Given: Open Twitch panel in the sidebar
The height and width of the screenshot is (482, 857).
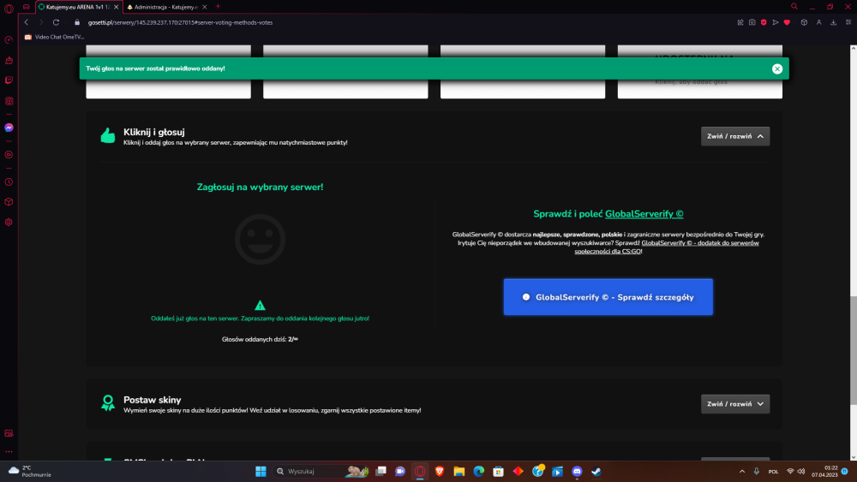Looking at the screenshot, I should 9,80.
